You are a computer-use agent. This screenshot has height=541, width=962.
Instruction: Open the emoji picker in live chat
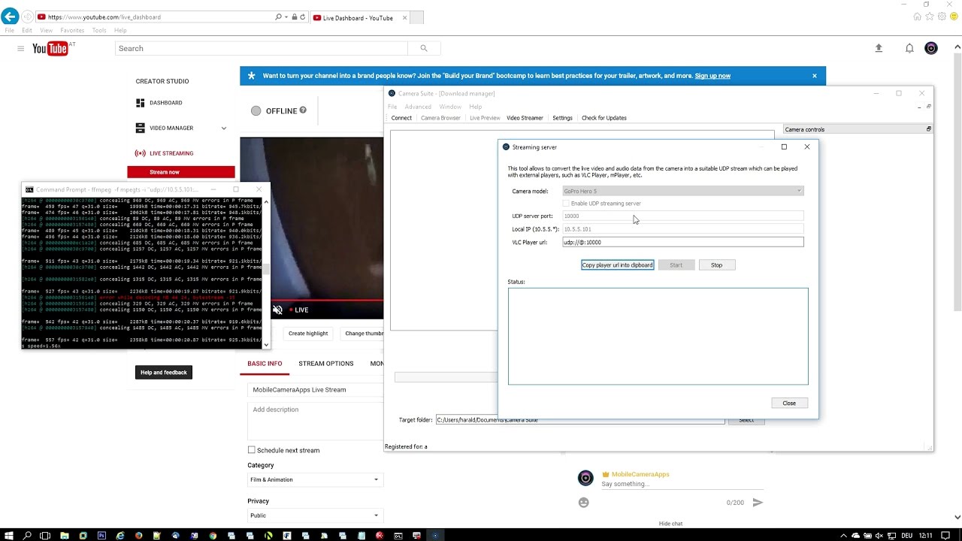[584, 502]
